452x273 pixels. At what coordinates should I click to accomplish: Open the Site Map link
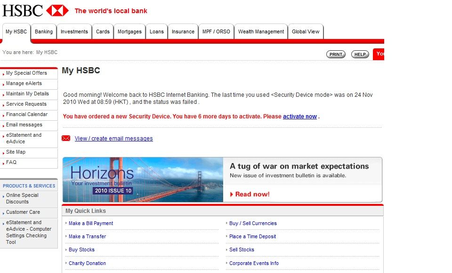pos(16,152)
